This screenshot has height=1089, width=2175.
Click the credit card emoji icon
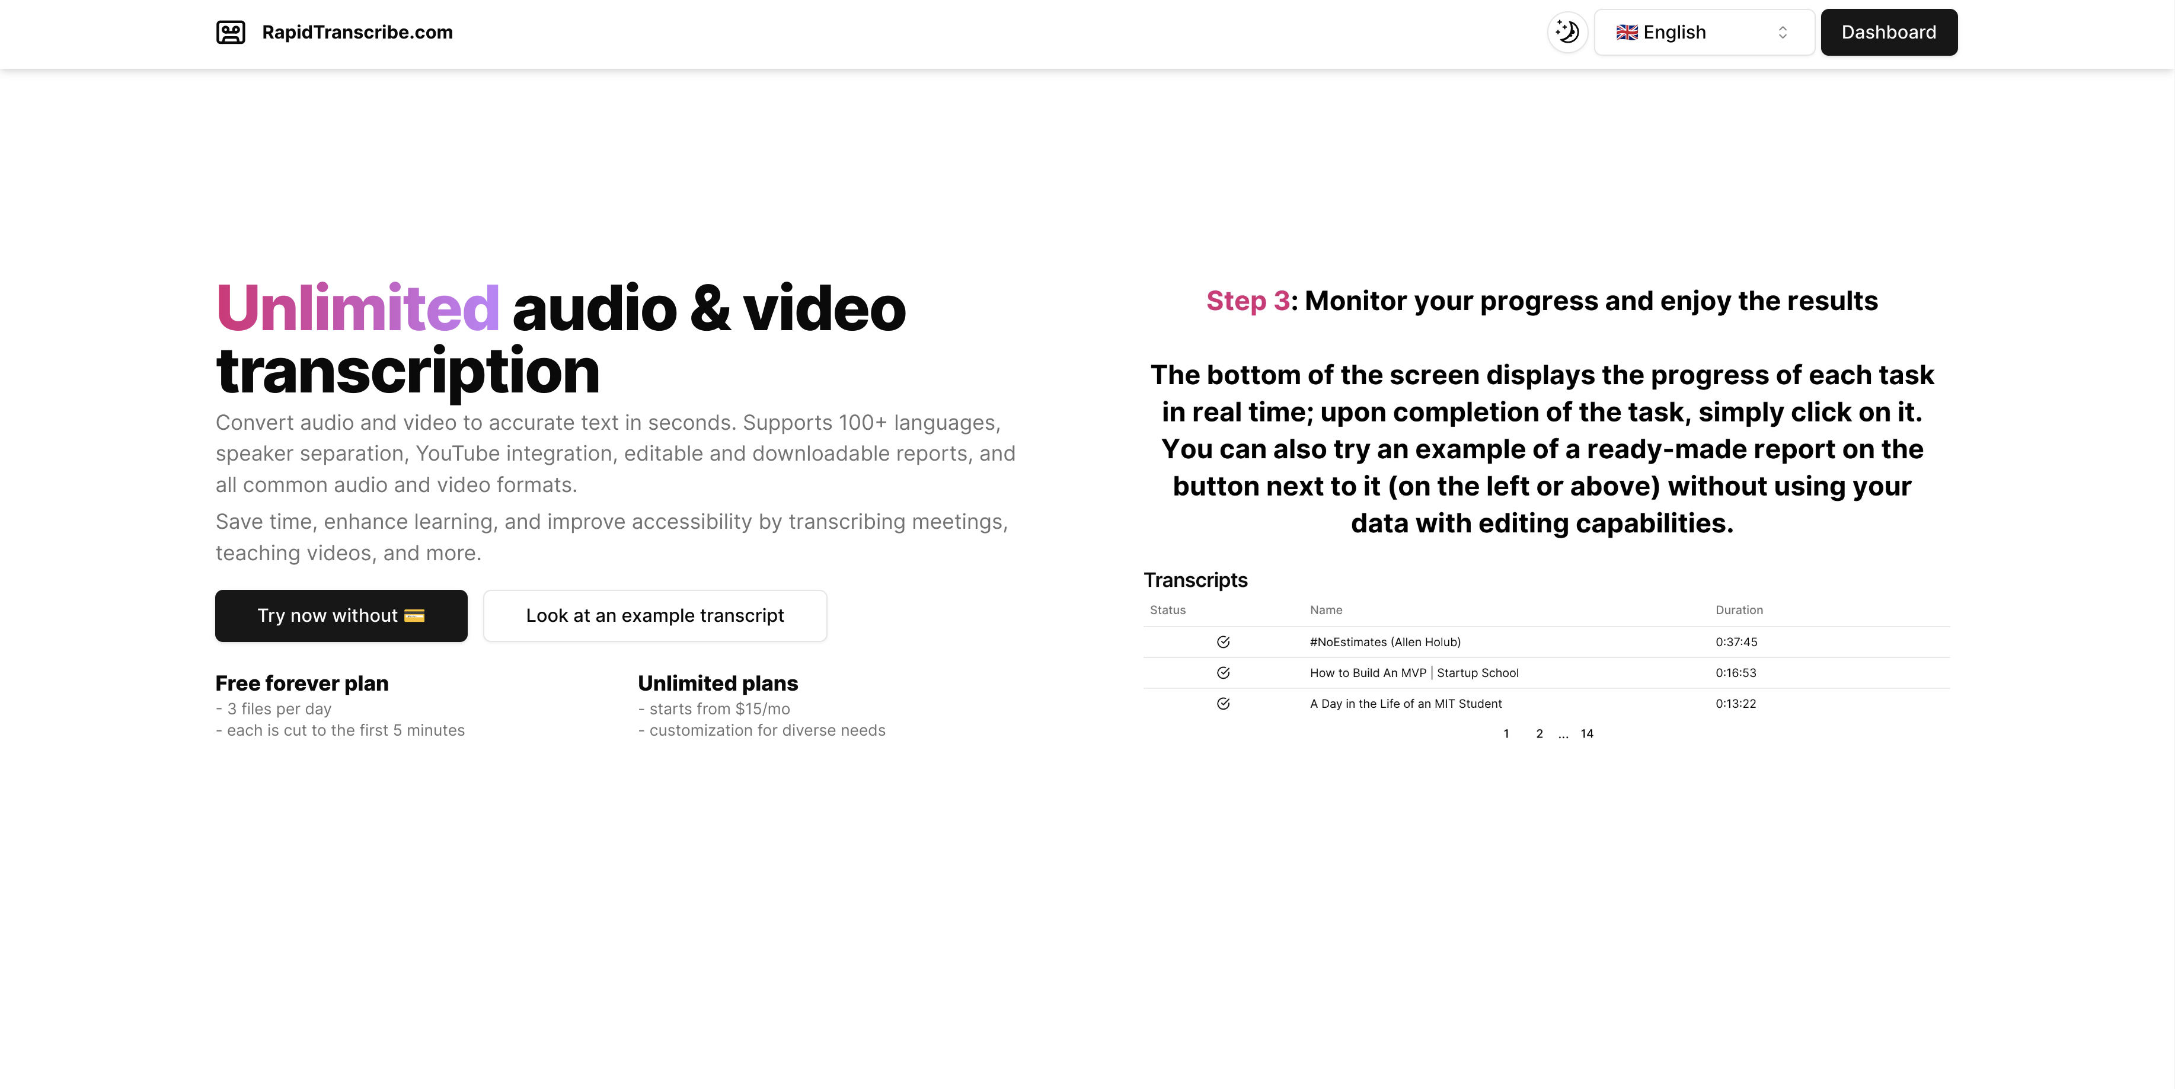(x=414, y=615)
